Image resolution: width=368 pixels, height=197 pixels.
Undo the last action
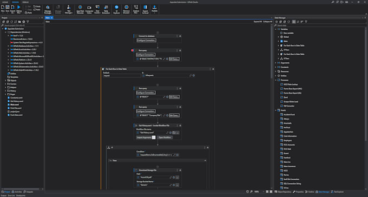[x=37, y=6]
